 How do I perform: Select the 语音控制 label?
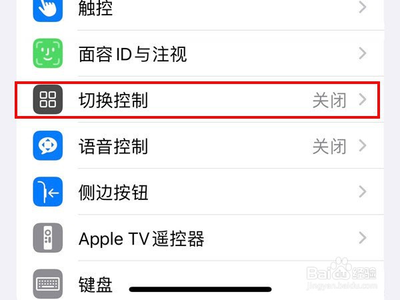click(x=113, y=146)
